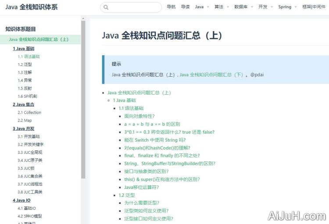329x224 pixels.
Task: Click the Java 全栈知识体系 site title
Action: [32, 7]
